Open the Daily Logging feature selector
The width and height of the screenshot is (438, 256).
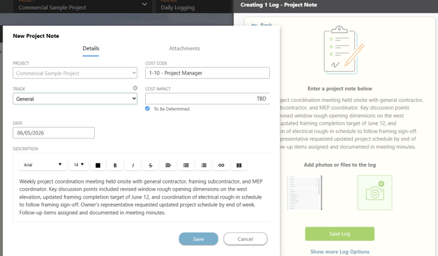[x=194, y=6]
